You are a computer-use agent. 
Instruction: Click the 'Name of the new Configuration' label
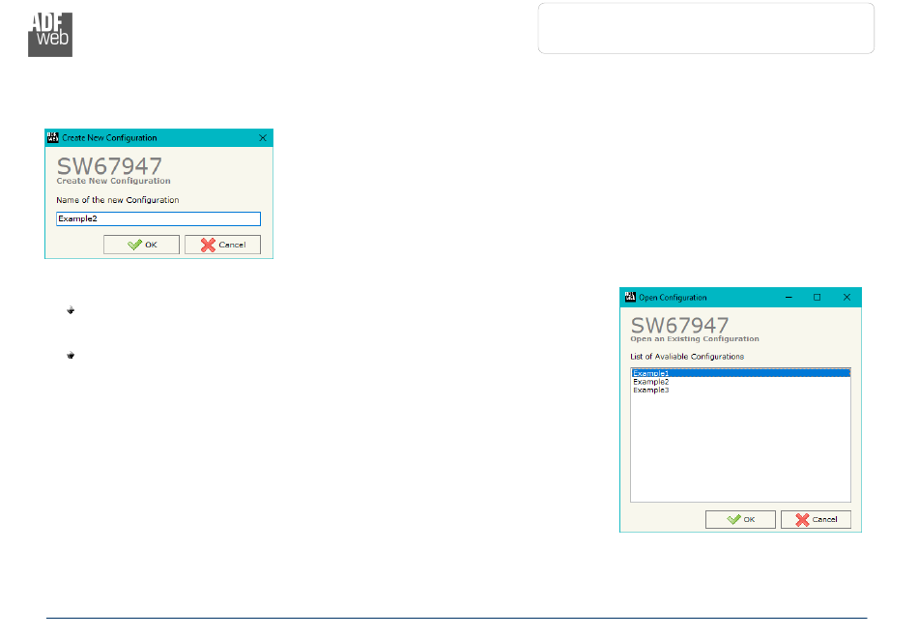(118, 200)
